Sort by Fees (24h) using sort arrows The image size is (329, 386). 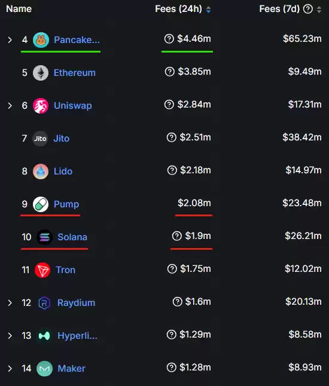(x=208, y=10)
